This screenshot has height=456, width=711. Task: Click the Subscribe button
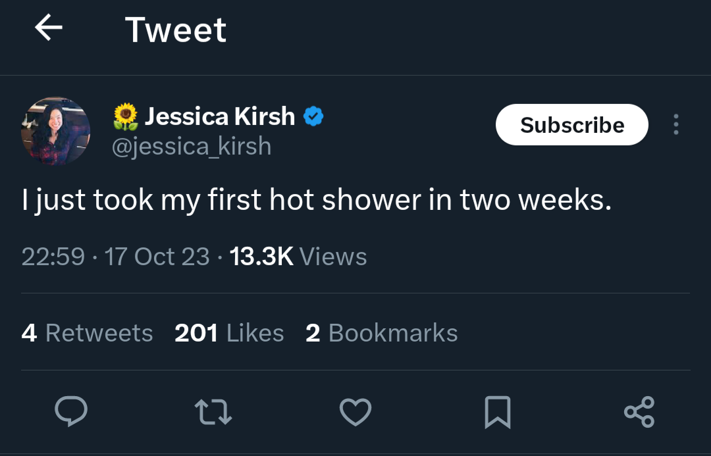click(x=572, y=124)
